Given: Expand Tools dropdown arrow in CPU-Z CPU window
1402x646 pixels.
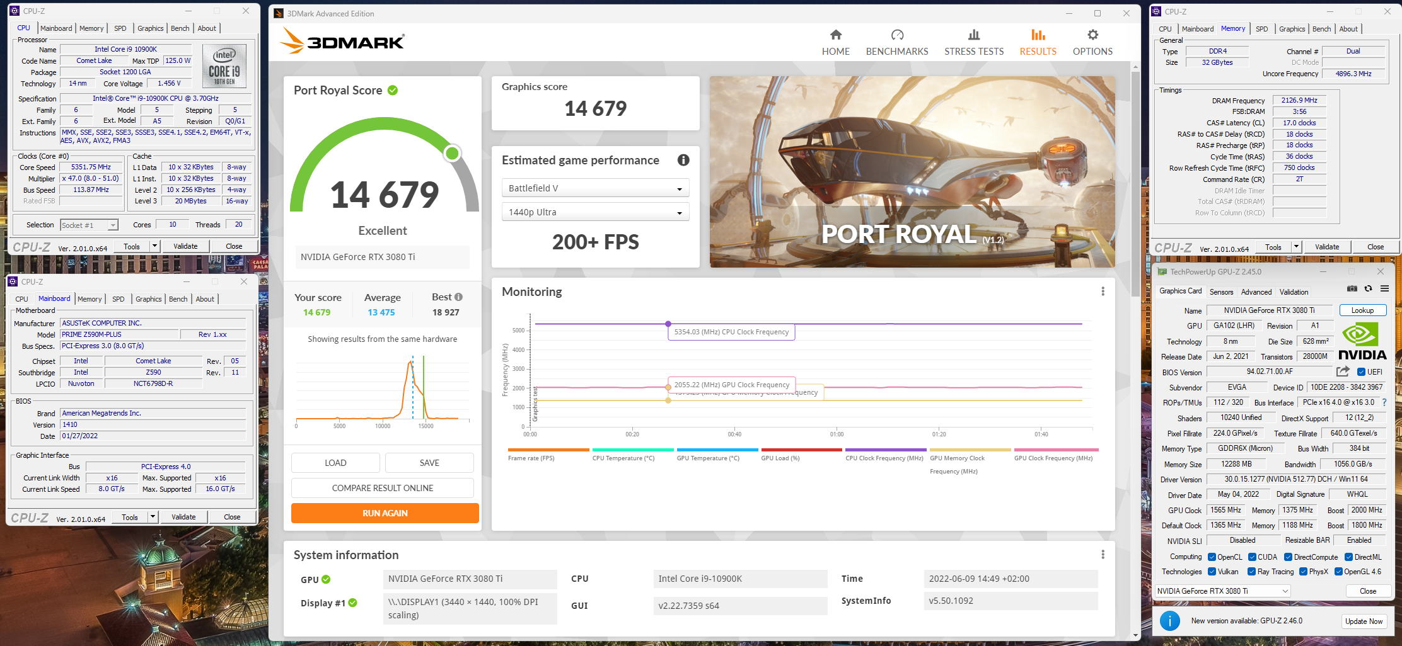Looking at the screenshot, I should click(x=154, y=246).
